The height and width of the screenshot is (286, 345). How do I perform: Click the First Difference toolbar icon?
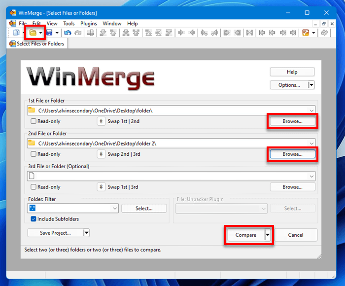click(148, 33)
